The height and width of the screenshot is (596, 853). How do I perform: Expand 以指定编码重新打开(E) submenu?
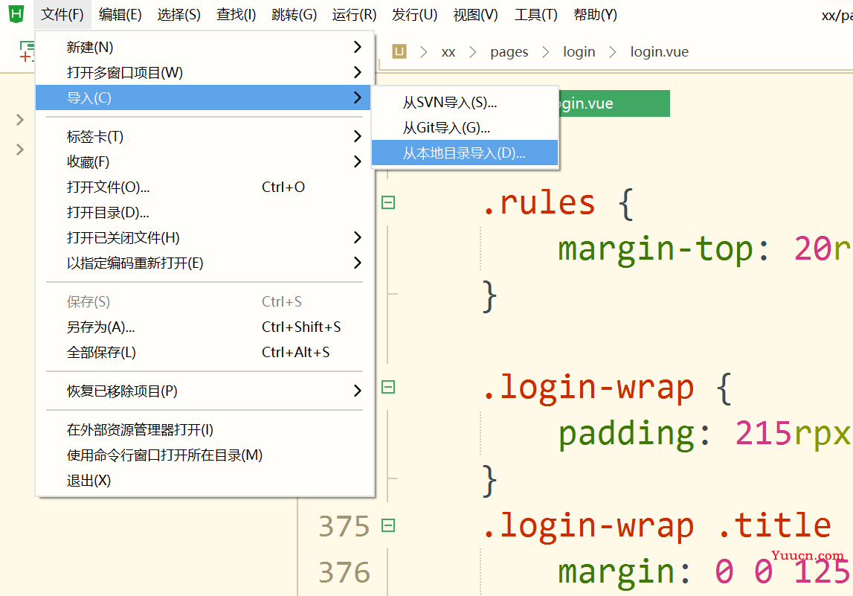tap(204, 263)
